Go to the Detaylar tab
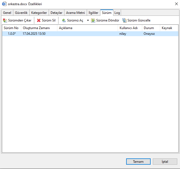Screen dimensions: 180x169 tap(57, 13)
